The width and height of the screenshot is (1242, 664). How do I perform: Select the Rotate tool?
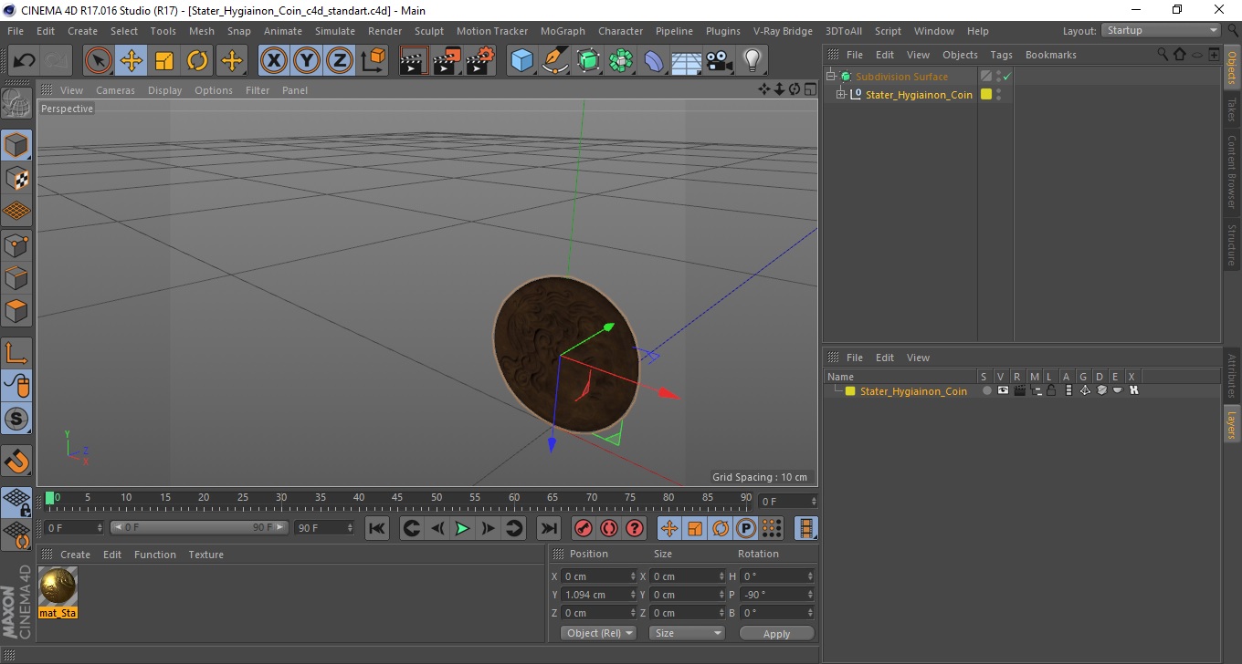point(197,61)
